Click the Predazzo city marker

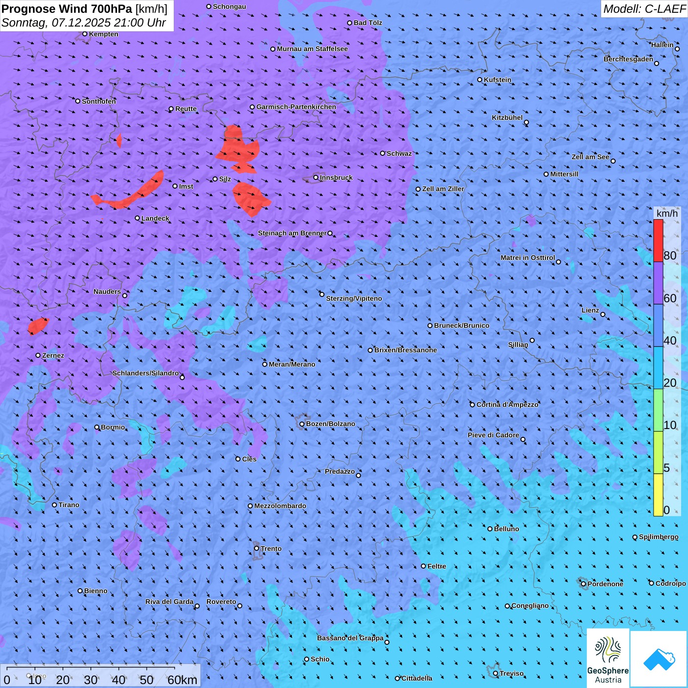click(358, 475)
